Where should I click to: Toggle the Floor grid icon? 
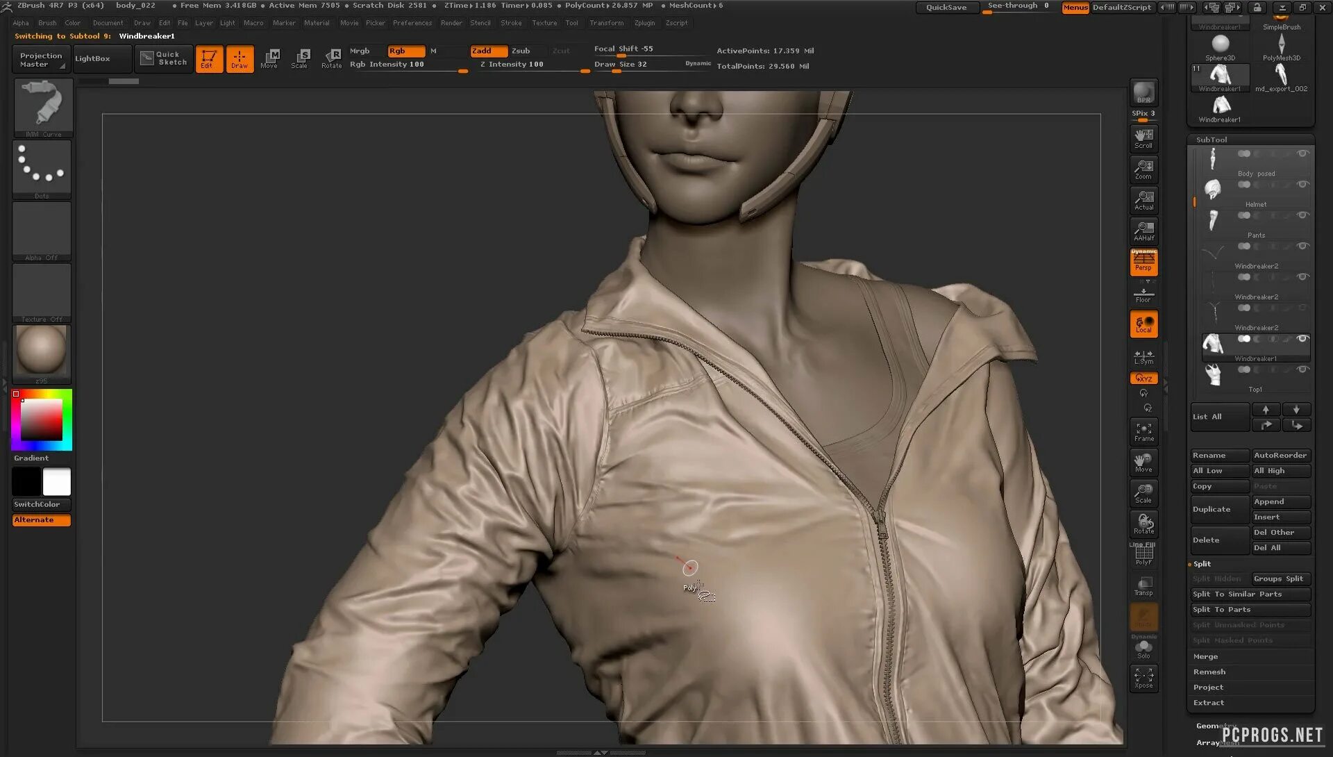coord(1143,294)
